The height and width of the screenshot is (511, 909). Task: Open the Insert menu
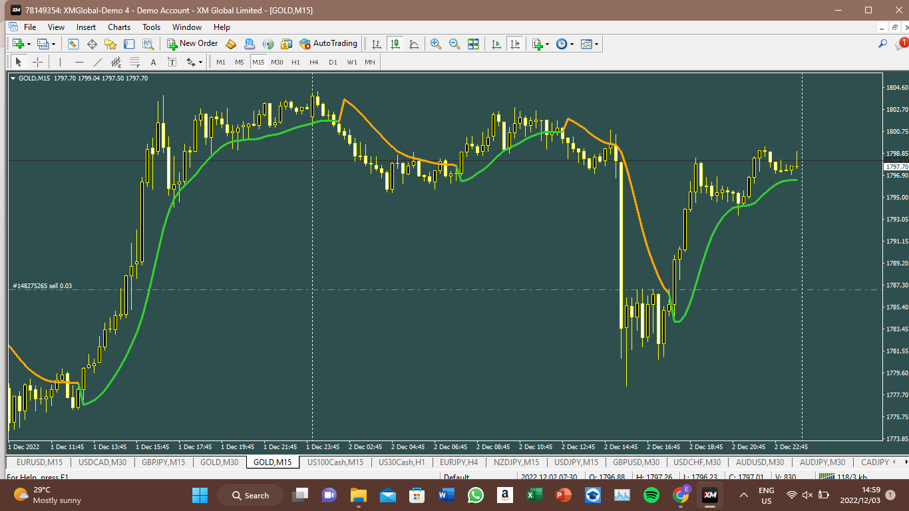pos(86,27)
